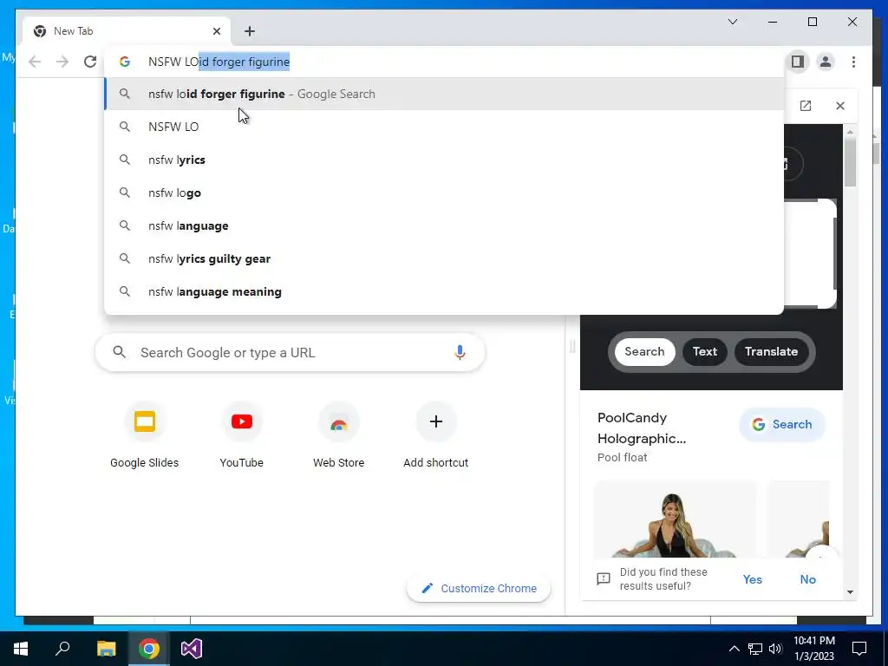This screenshot has width=888, height=666.
Task: Toggle the side panel icon
Action: point(798,62)
